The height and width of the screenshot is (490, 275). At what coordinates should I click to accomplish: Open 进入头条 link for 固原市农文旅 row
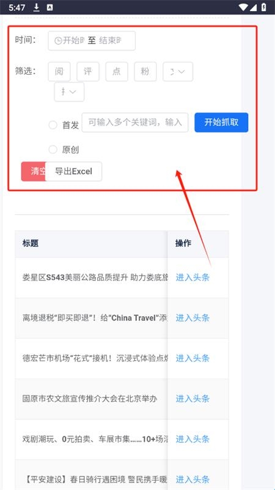(x=193, y=399)
